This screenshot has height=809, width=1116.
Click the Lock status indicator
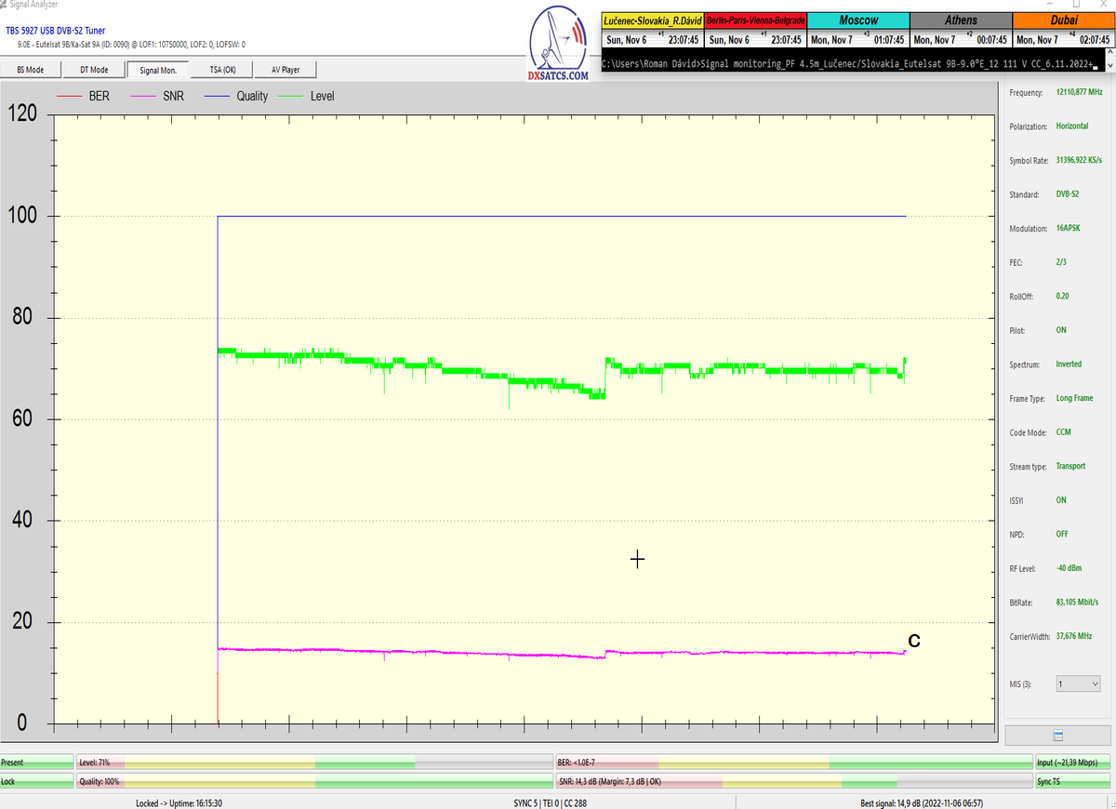coord(36,782)
